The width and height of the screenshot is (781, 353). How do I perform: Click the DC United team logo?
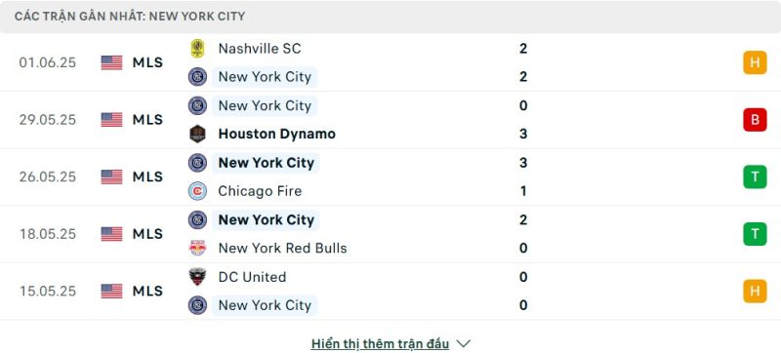198,277
